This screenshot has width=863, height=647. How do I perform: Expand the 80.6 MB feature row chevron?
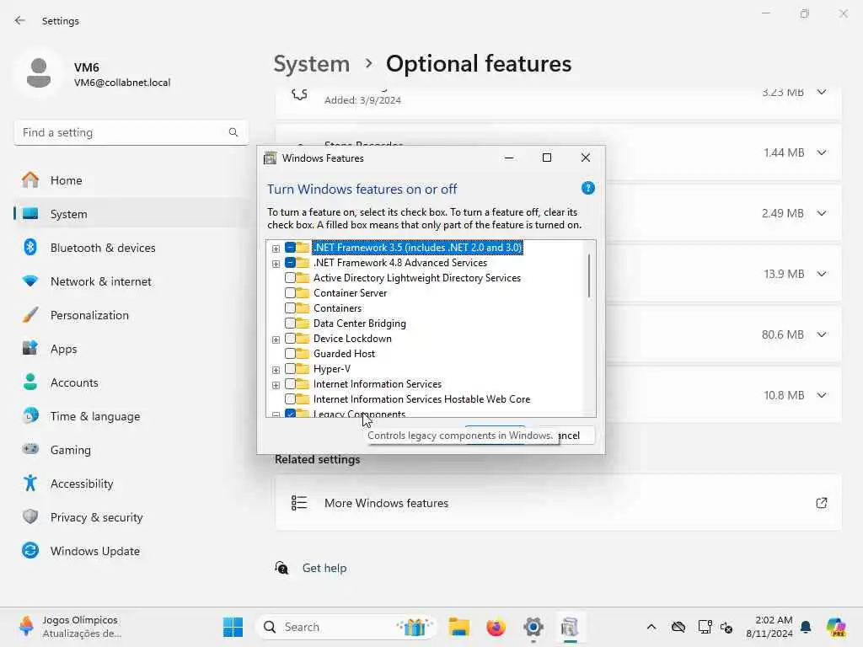pyautogui.click(x=821, y=334)
